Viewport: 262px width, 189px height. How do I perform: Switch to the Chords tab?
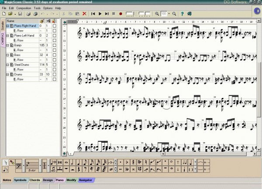coord(35,180)
